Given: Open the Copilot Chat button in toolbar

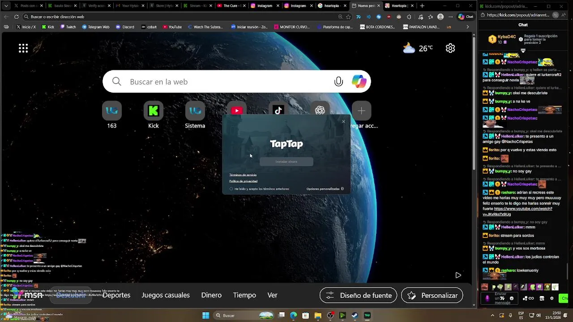Looking at the screenshot, I should coord(466,17).
